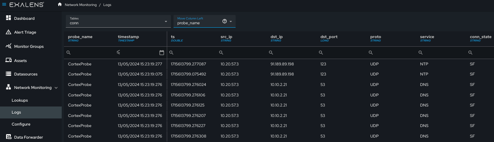The image size is (494, 142).
Task: Select timestamp 13/05/2024 15:23:19:075
Action: pyautogui.click(x=140, y=74)
